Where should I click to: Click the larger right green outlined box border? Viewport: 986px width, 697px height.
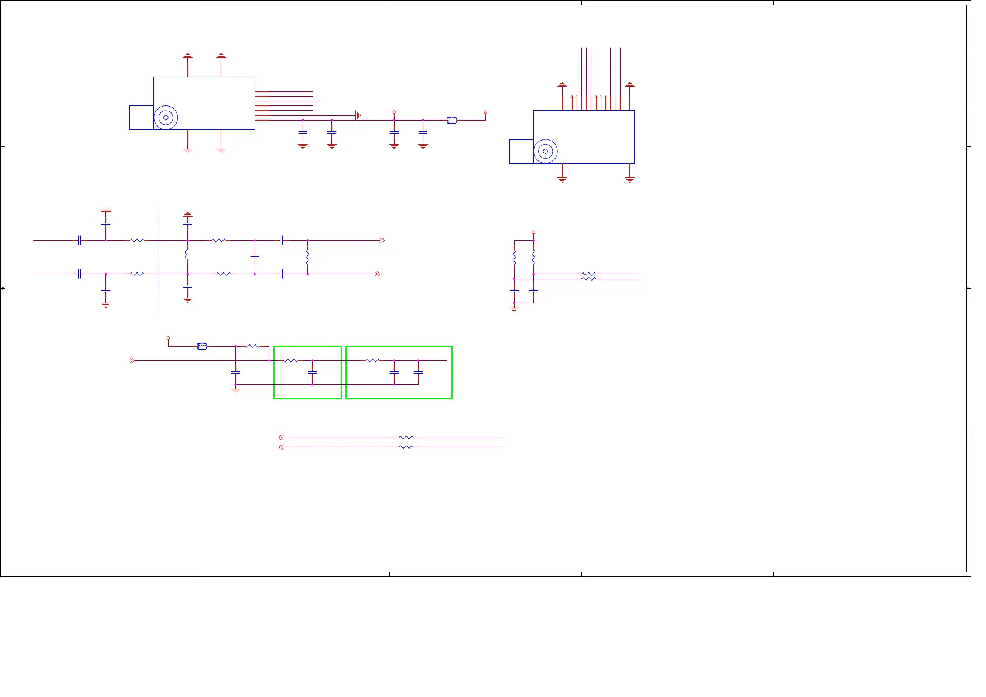point(399,373)
